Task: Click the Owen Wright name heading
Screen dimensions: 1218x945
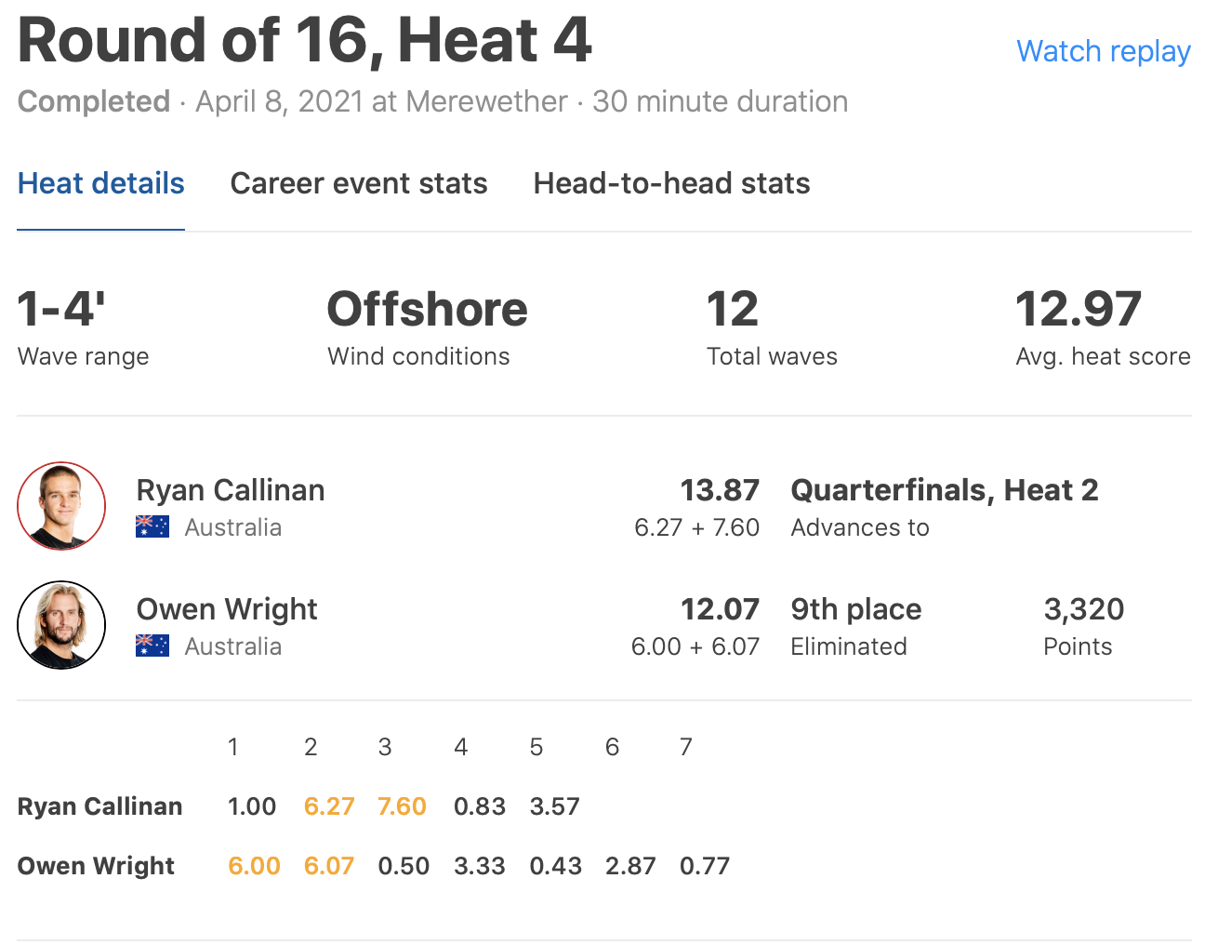Action: point(227,609)
